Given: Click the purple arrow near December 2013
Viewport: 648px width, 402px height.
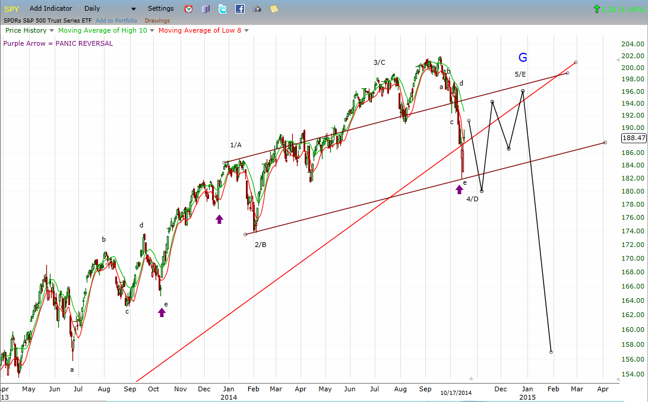Looking at the screenshot, I should pos(219,219).
